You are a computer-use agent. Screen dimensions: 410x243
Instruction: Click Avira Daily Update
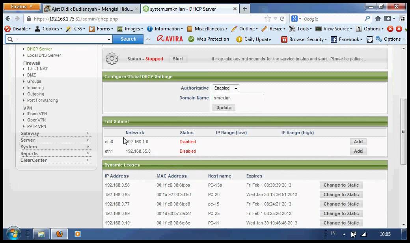(x=253, y=39)
